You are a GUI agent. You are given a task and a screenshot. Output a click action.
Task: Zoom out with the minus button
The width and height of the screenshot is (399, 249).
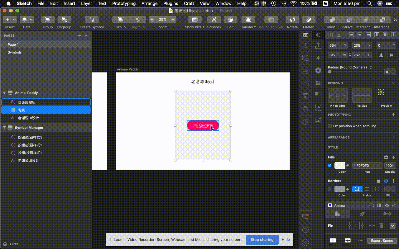point(152,20)
